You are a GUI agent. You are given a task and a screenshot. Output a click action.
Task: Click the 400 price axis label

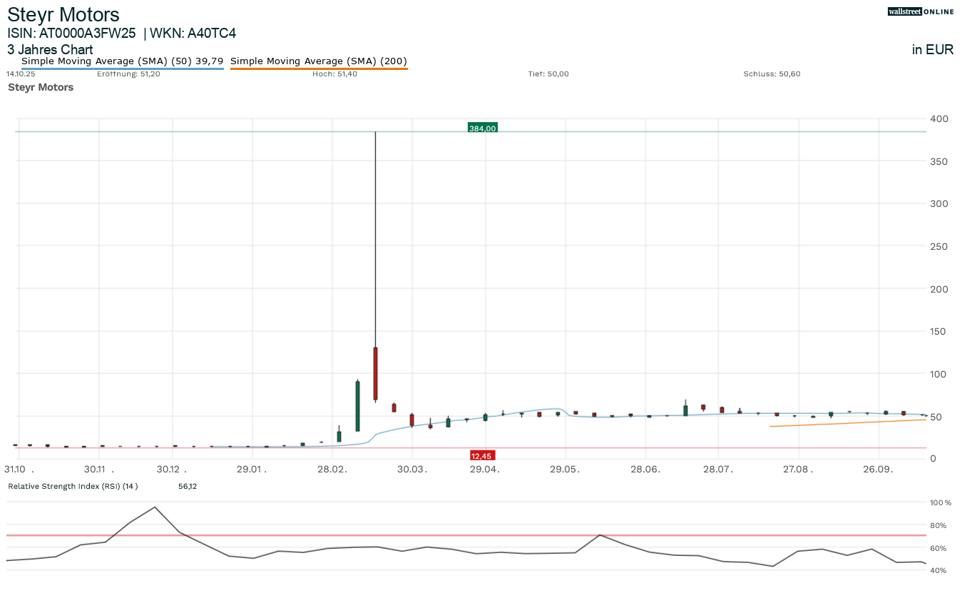[x=940, y=118]
